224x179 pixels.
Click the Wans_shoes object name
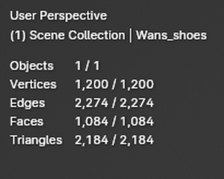coord(171,35)
